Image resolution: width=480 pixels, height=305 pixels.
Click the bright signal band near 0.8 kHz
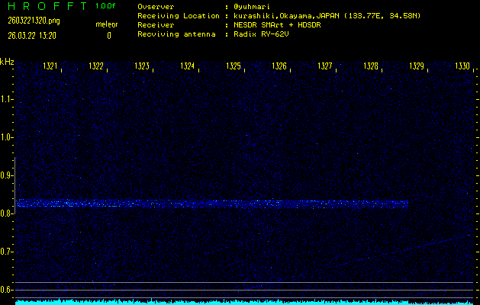coord(212,204)
